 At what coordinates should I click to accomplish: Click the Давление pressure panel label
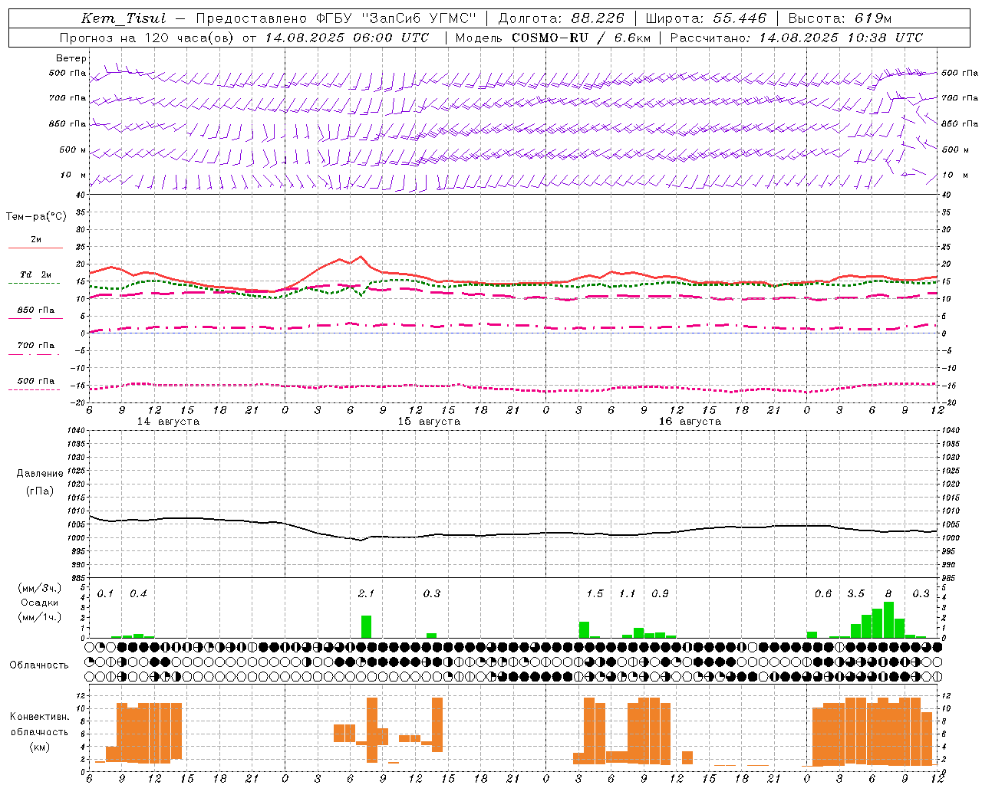39,474
